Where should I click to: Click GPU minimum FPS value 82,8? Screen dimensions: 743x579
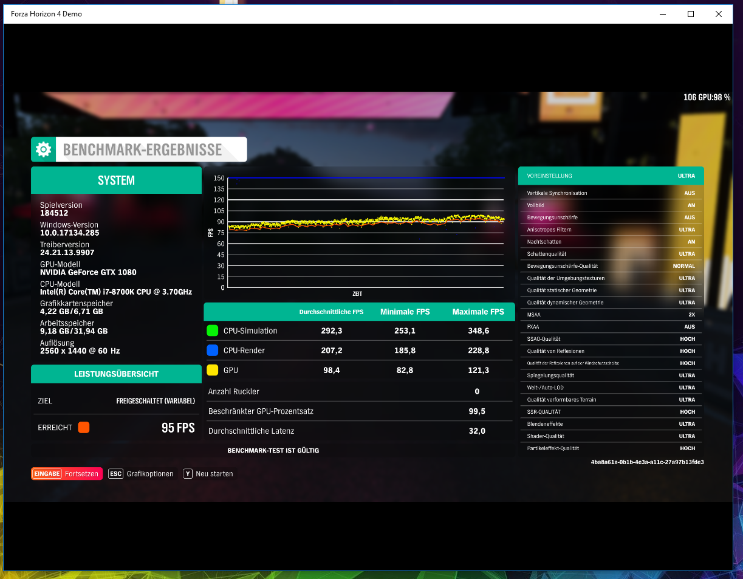(x=405, y=370)
